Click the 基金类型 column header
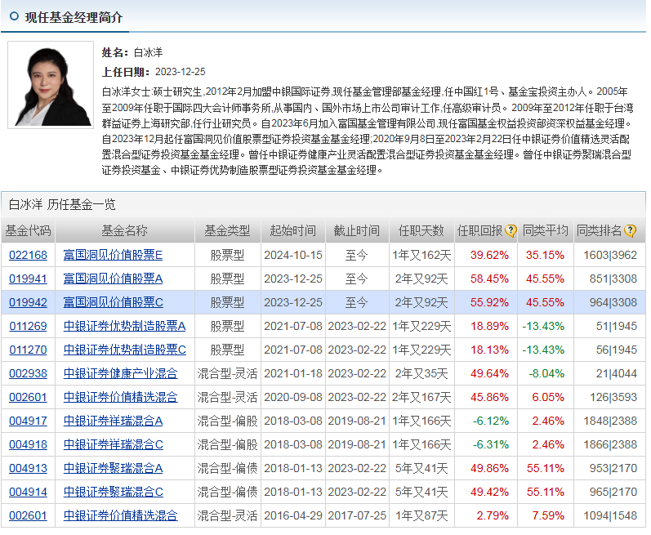 coord(228,231)
